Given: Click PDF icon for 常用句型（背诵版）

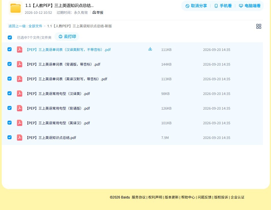Looking at the screenshot, I should point(20,108).
